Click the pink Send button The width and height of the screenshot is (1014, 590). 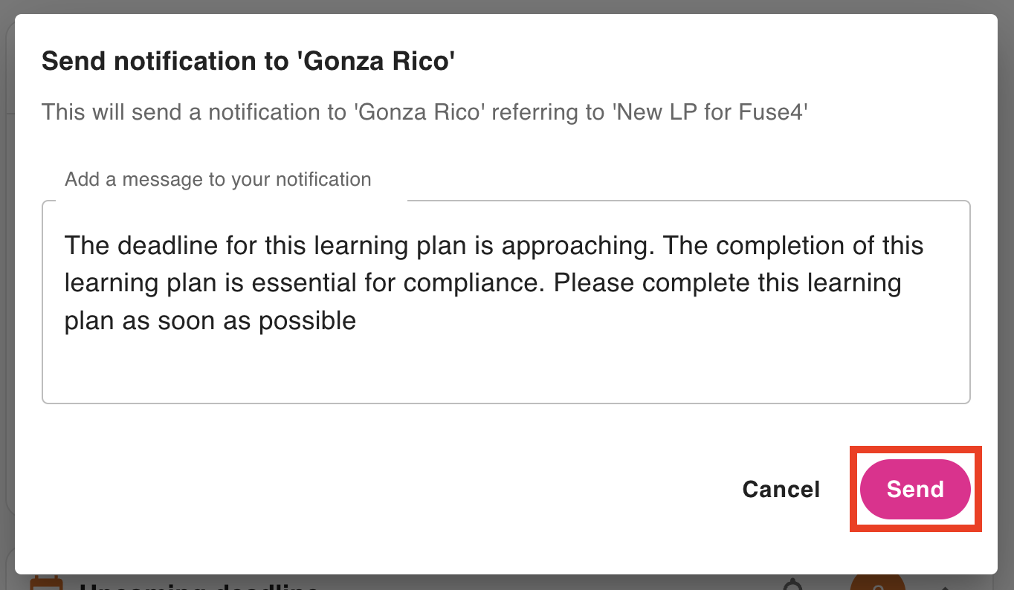point(914,489)
